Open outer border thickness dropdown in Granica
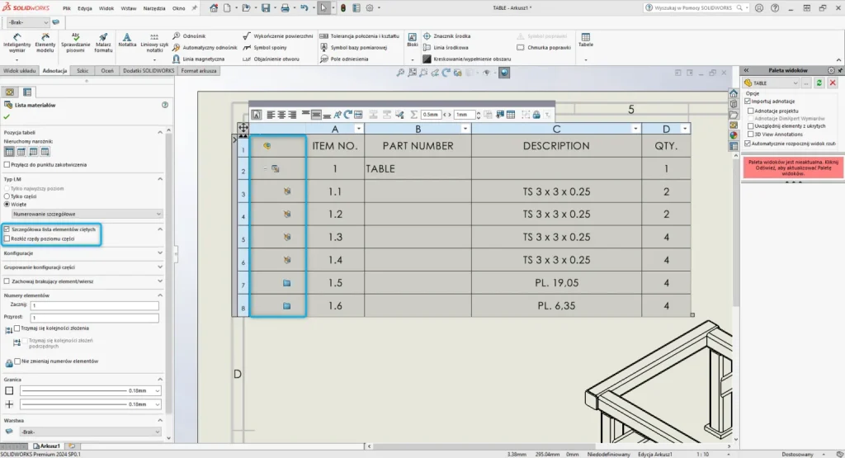This screenshot has width=845, height=458. (x=158, y=390)
